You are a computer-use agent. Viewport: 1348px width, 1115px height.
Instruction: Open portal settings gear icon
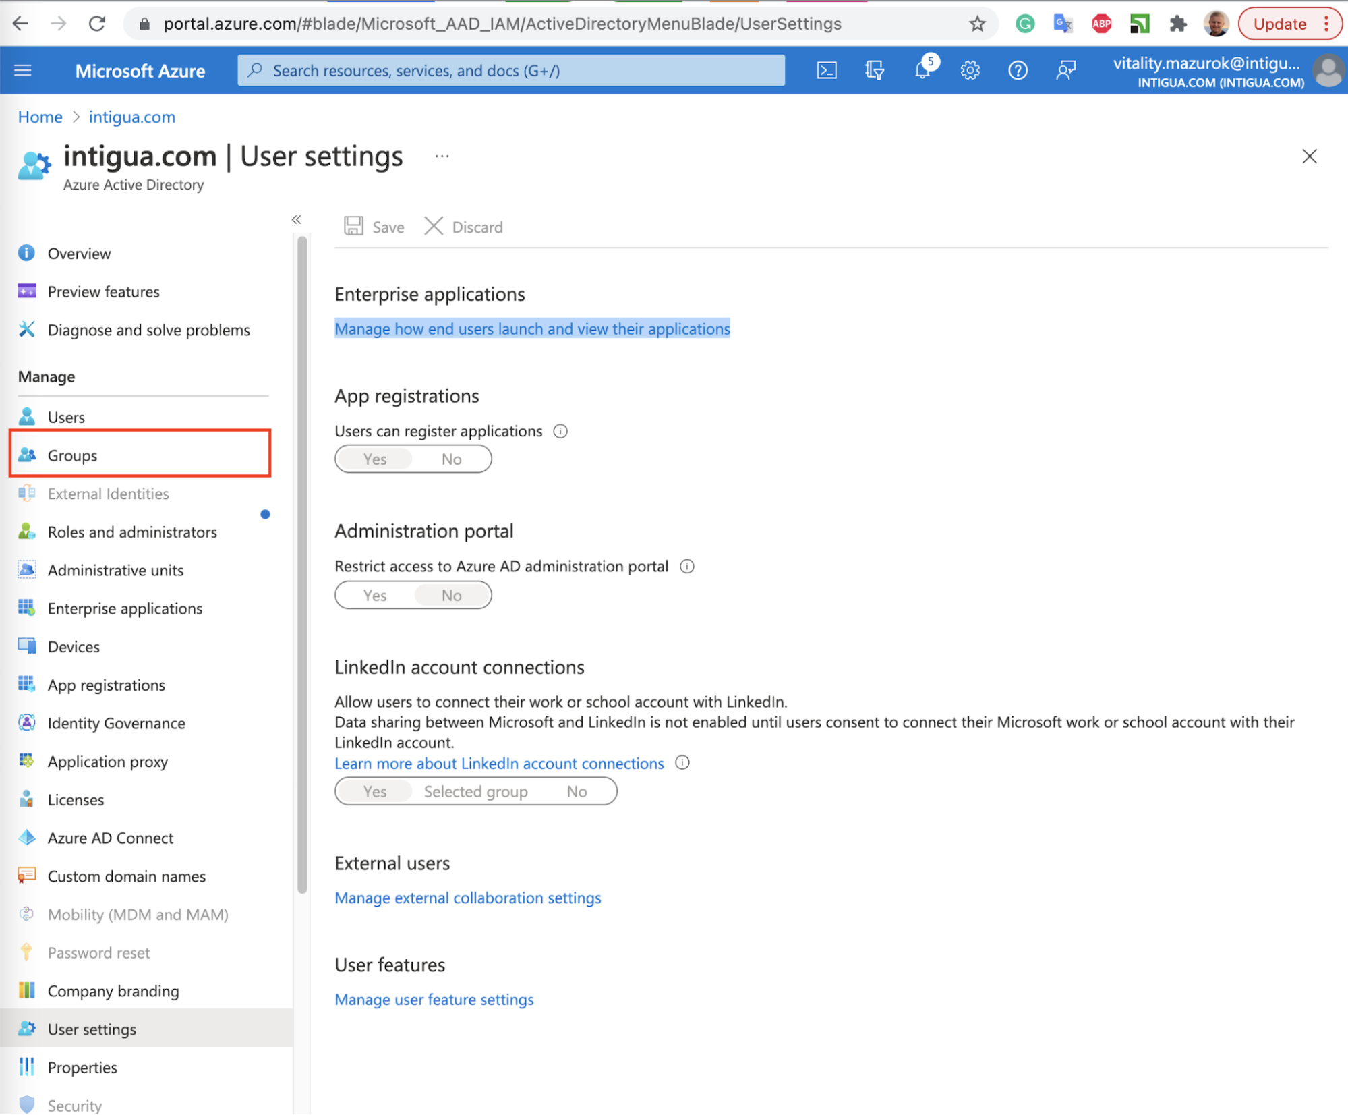(970, 70)
